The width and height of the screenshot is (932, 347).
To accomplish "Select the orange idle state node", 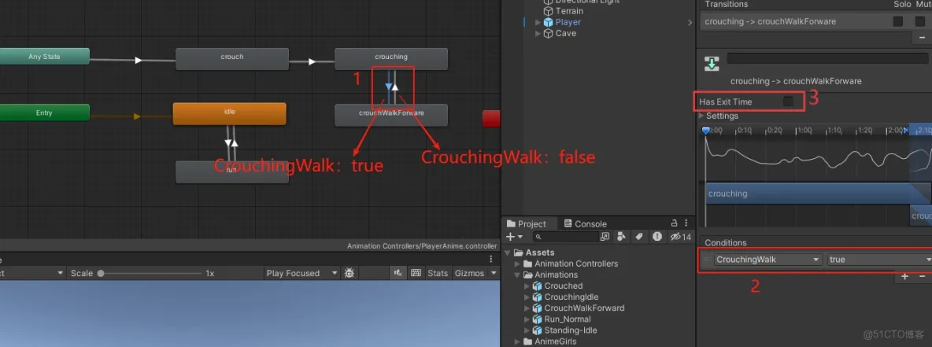I will (229, 113).
